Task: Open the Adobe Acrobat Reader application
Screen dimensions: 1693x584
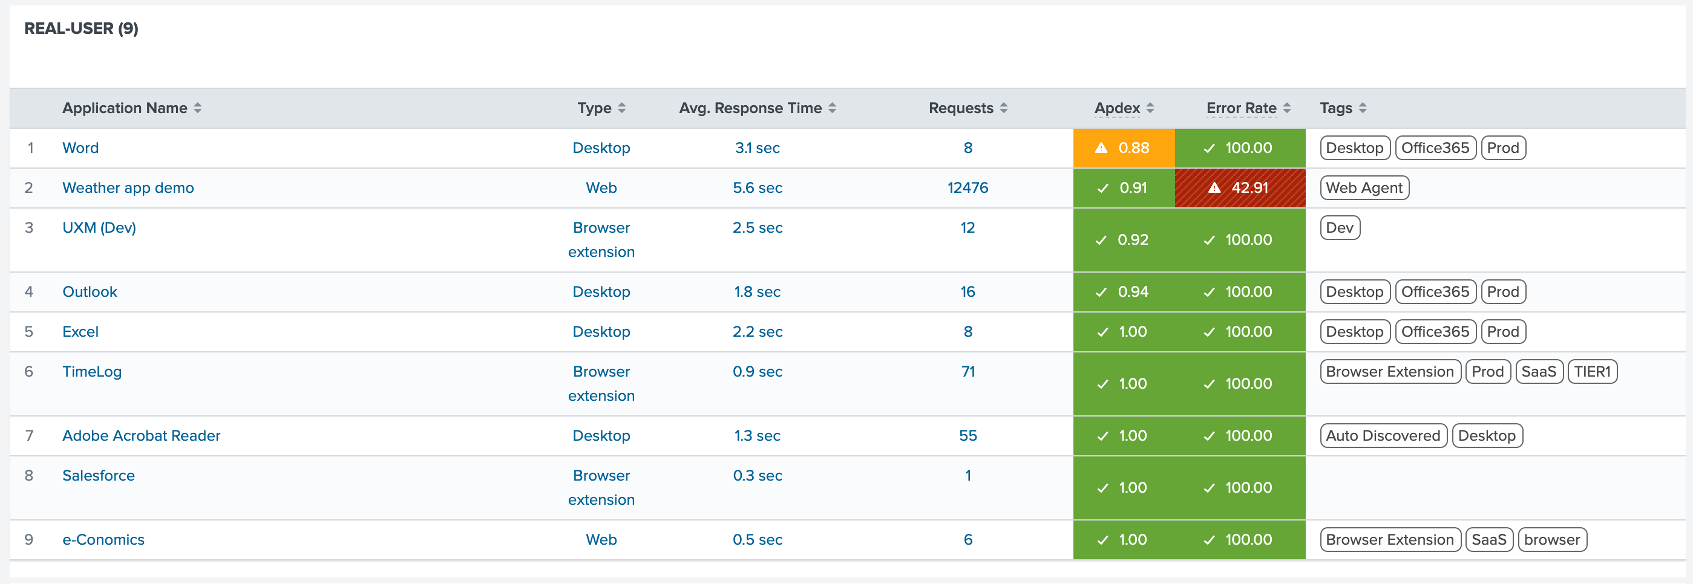Action: click(x=142, y=435)
